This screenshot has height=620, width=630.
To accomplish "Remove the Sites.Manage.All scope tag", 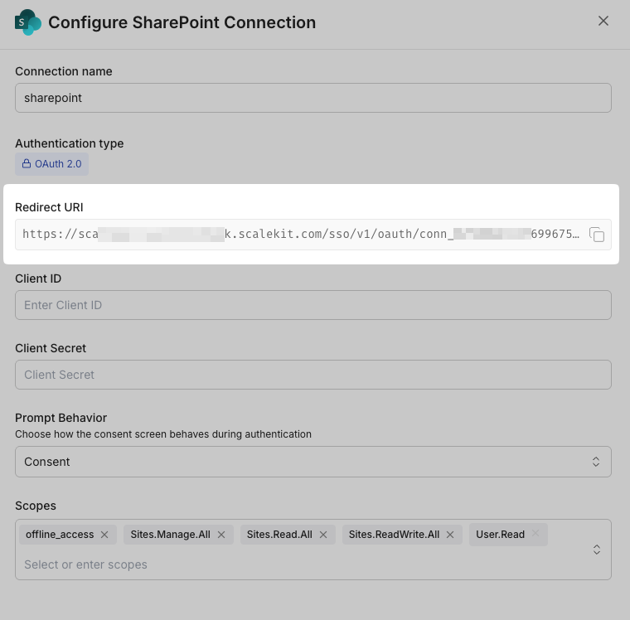I will 221,535.
